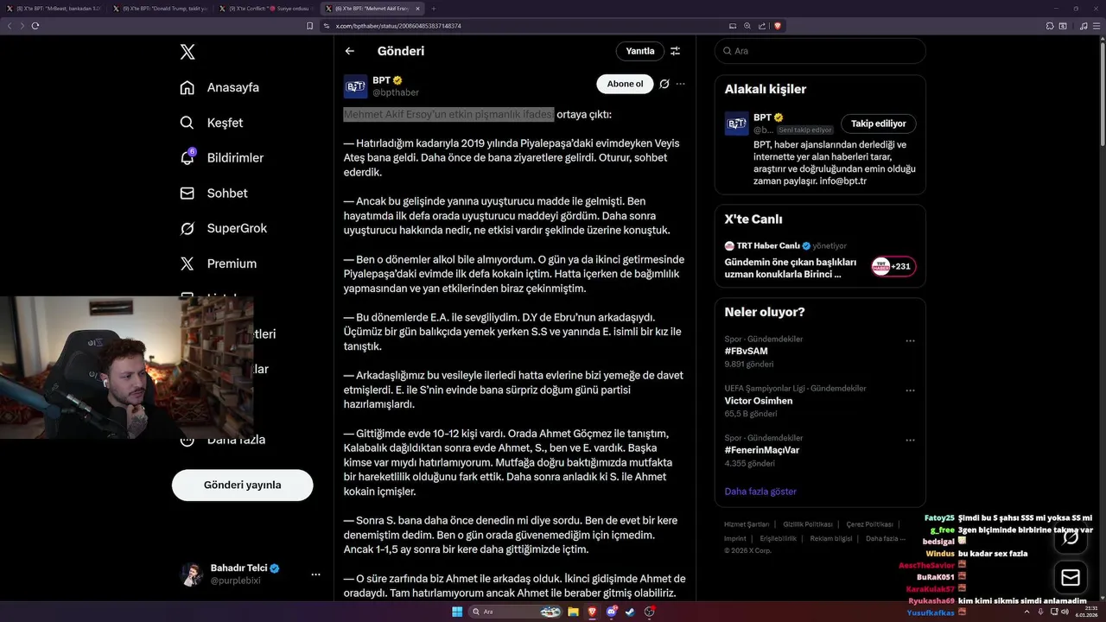Open the #FBvSAM trending topic
1106x622 pixels.
[x=747, y=351]
